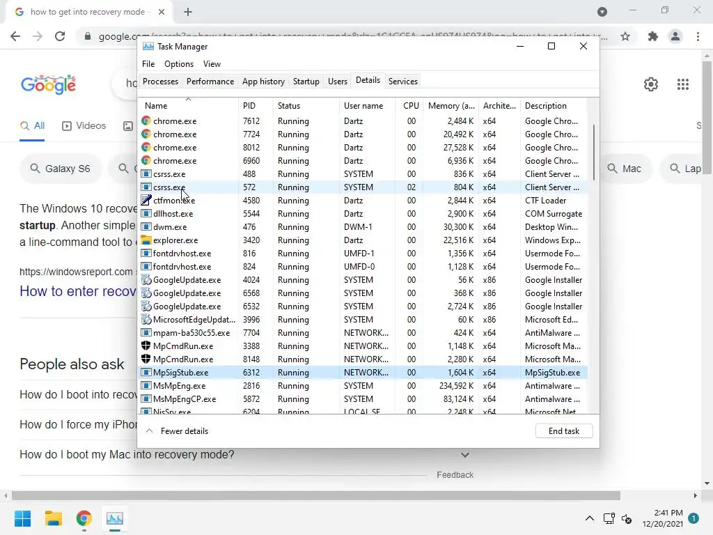The width and height of the screenshot is (713, 535).
Task: Switch to the App history tab
Action: click(x=263, y=82)
